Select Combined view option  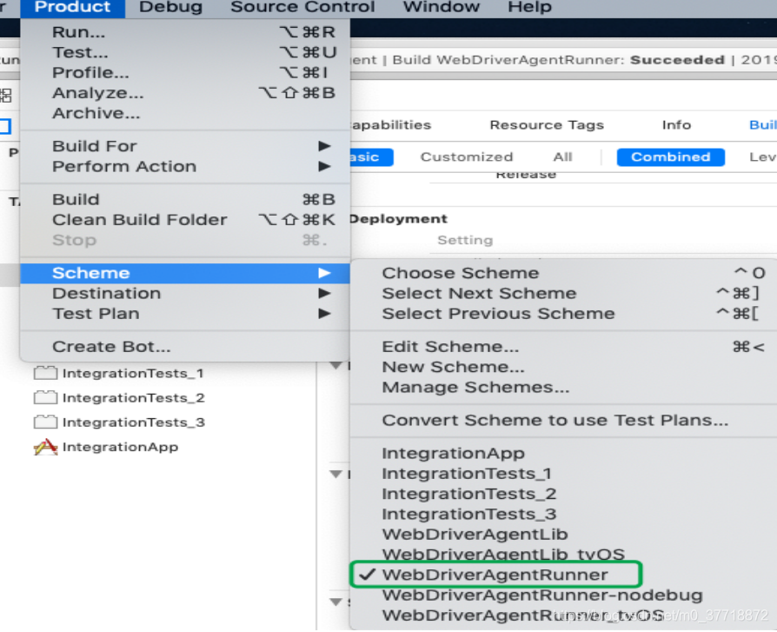click(670, 157)
